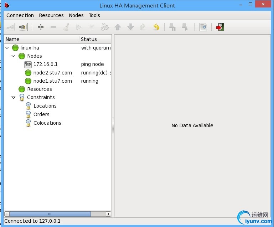Image resolution: width=274 pixels, height=227 pixels.
Task: Click the 'running(dc)' status cell
Action: [96, 73]
